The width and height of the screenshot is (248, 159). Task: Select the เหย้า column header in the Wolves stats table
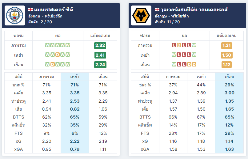(x=201, y=77)
